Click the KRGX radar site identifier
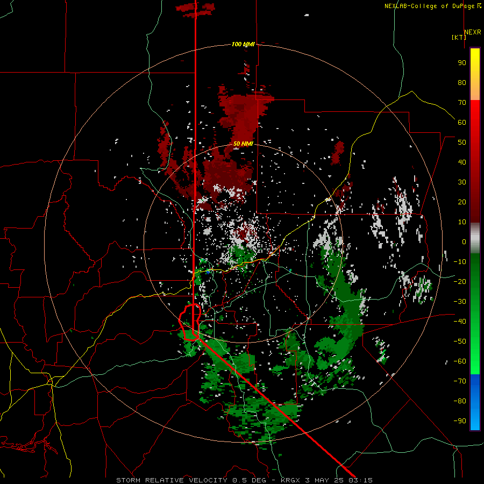 pyautogui.click(x=290, y=480)
